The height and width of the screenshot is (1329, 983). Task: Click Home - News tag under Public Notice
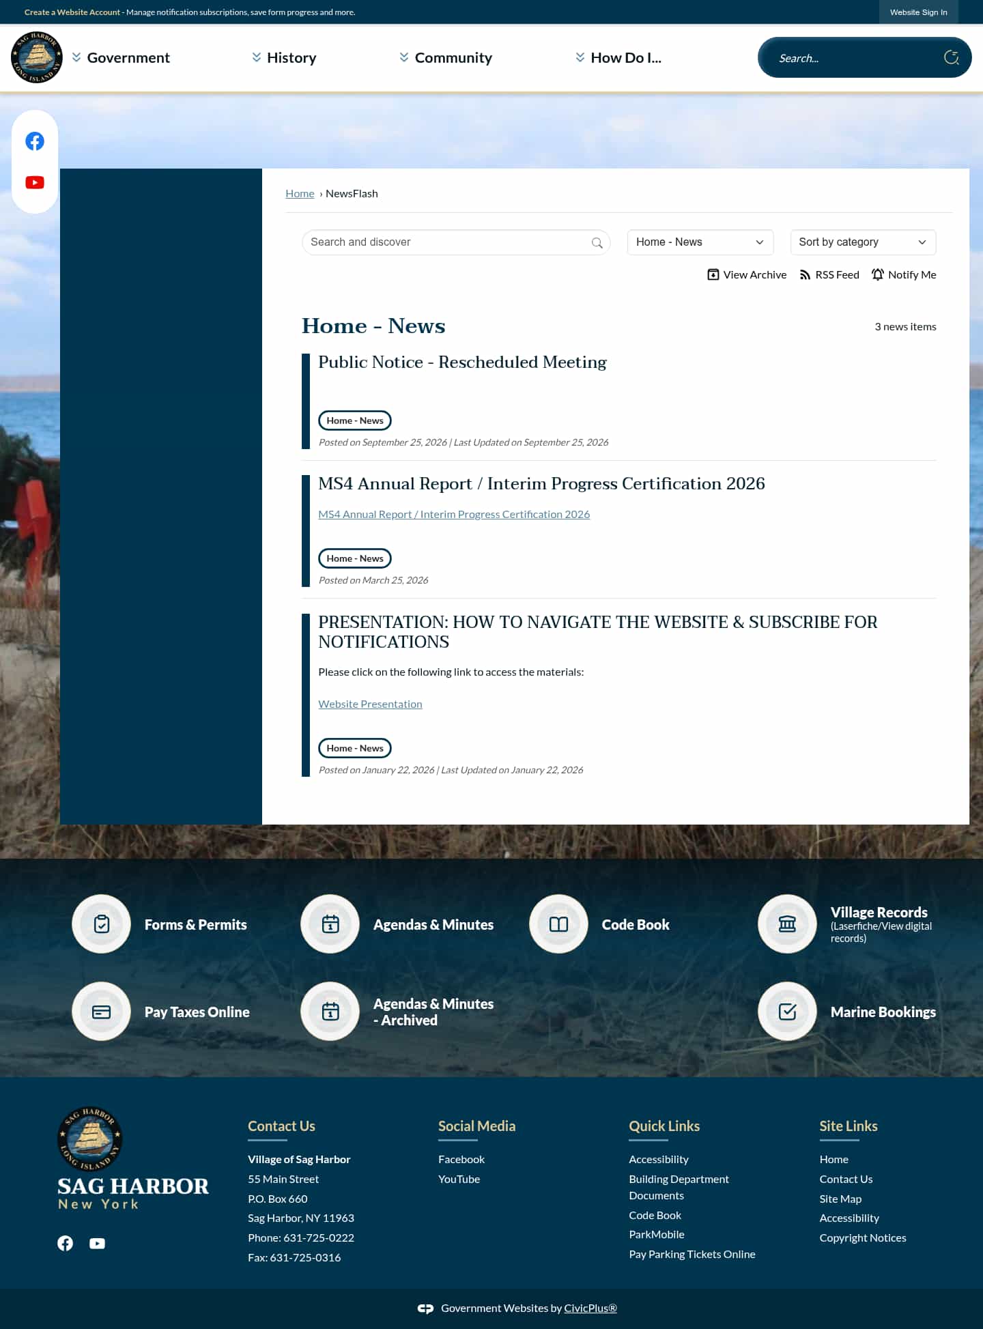355,420
